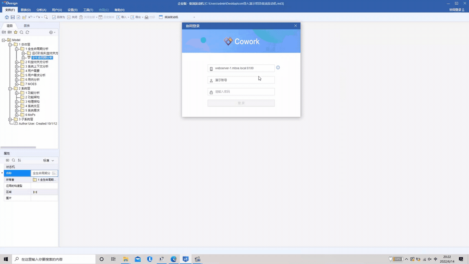This screenshot has height=264, width=469.
Task: Click the server address info icon
Action: coord(278,68)
